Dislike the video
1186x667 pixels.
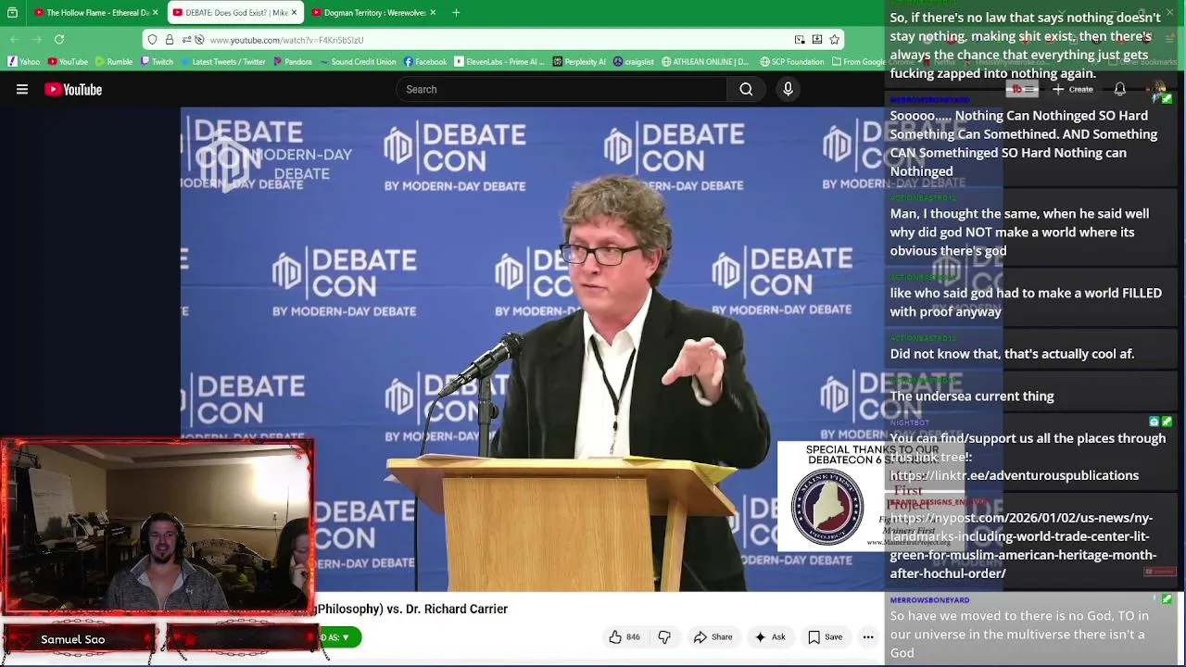click(x=664, y=637)
